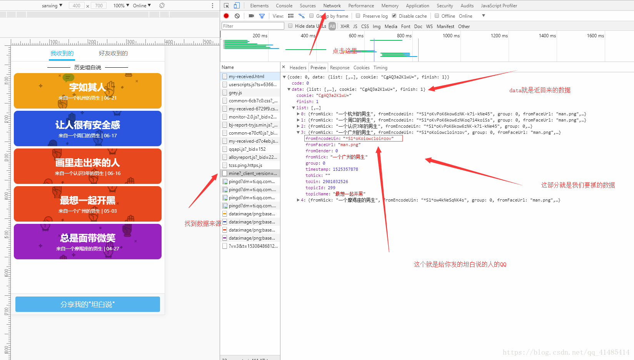Click the Name column header
This screenshot has height=360, width=634.
250,67
